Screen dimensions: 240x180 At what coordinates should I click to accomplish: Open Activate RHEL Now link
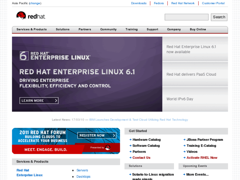coord(202,158)
